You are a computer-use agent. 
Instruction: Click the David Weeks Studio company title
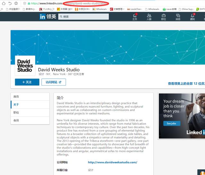pos(59,70)
